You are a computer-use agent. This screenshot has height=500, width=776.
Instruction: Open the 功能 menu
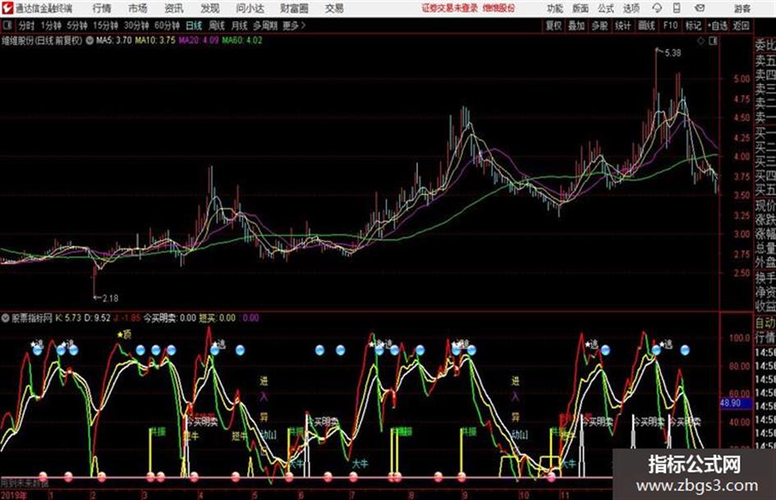[555, 8]
